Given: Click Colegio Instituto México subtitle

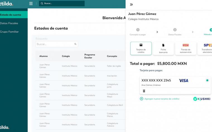Looking at the screenshot, I should pyautogui.click(x=143, y=19).
